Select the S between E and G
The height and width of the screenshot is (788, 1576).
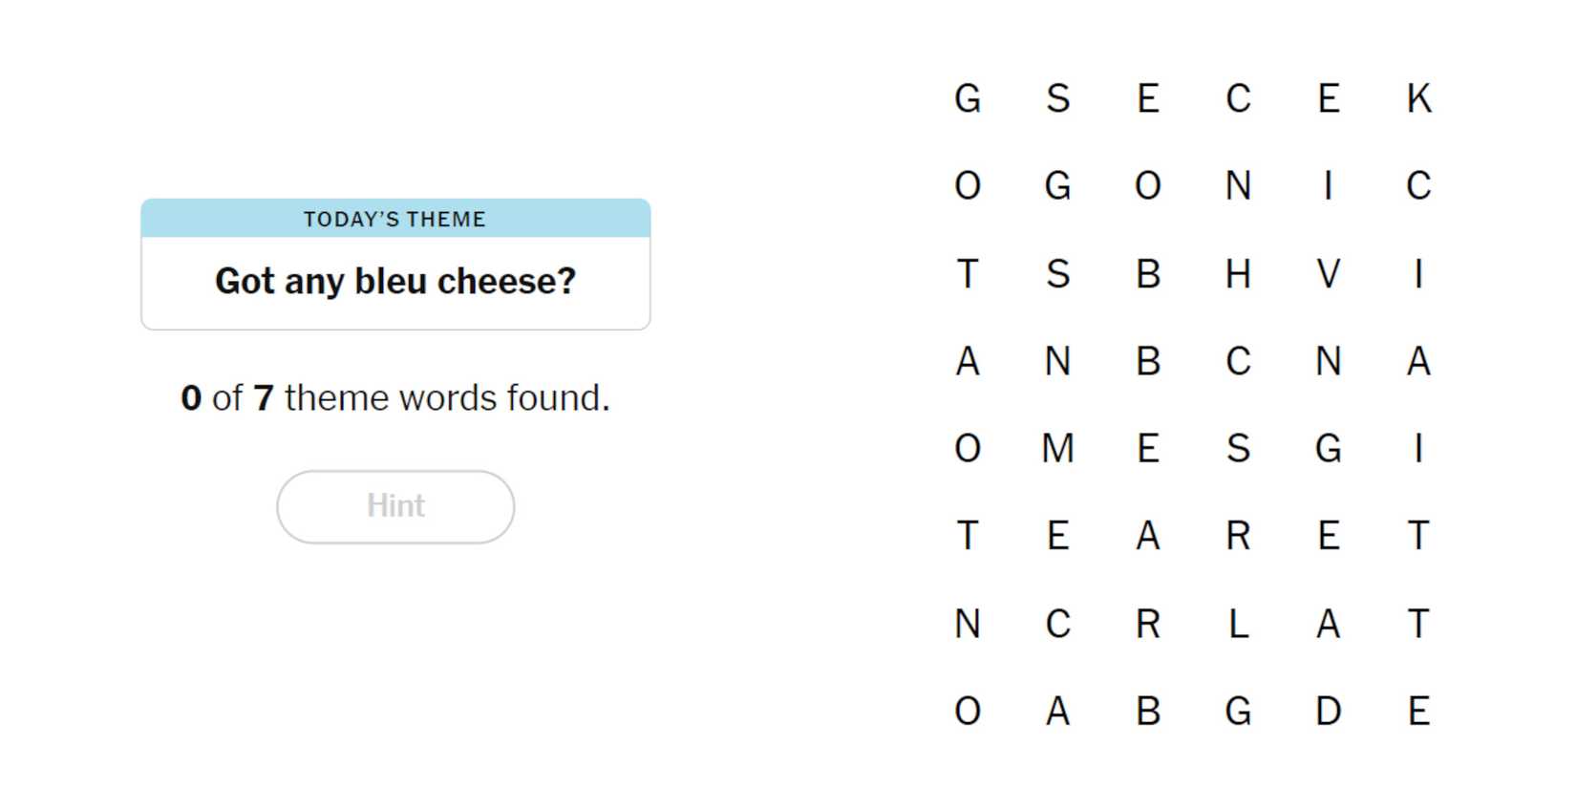[1238, 448]
